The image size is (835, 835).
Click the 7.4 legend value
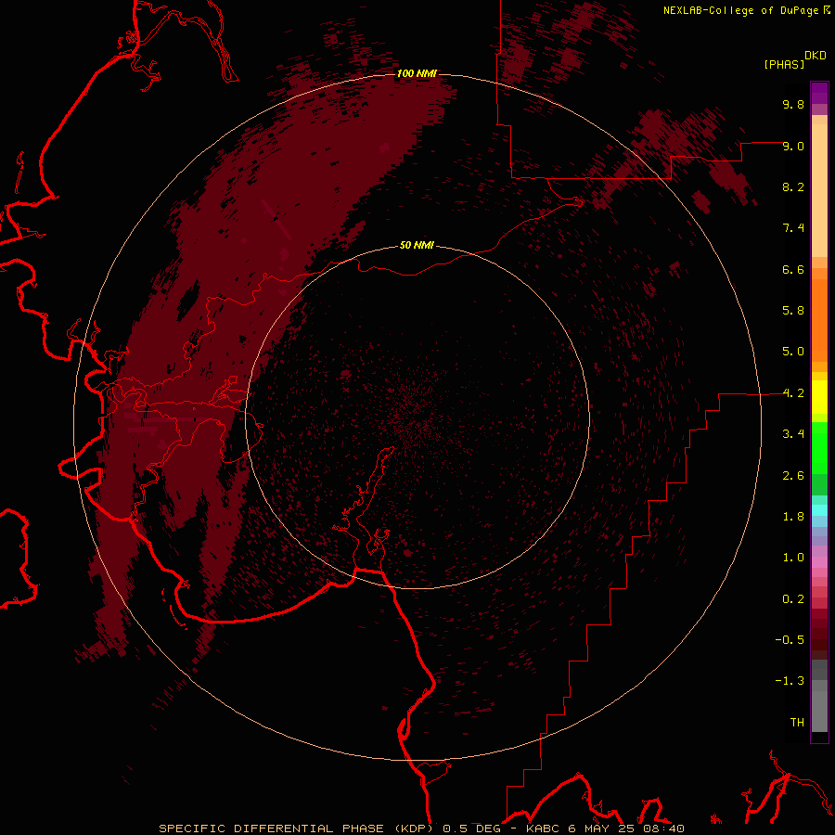point(793,228)
